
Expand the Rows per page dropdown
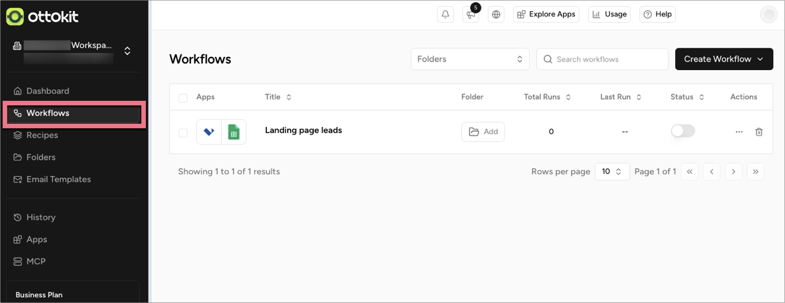(x=612, y=171)
